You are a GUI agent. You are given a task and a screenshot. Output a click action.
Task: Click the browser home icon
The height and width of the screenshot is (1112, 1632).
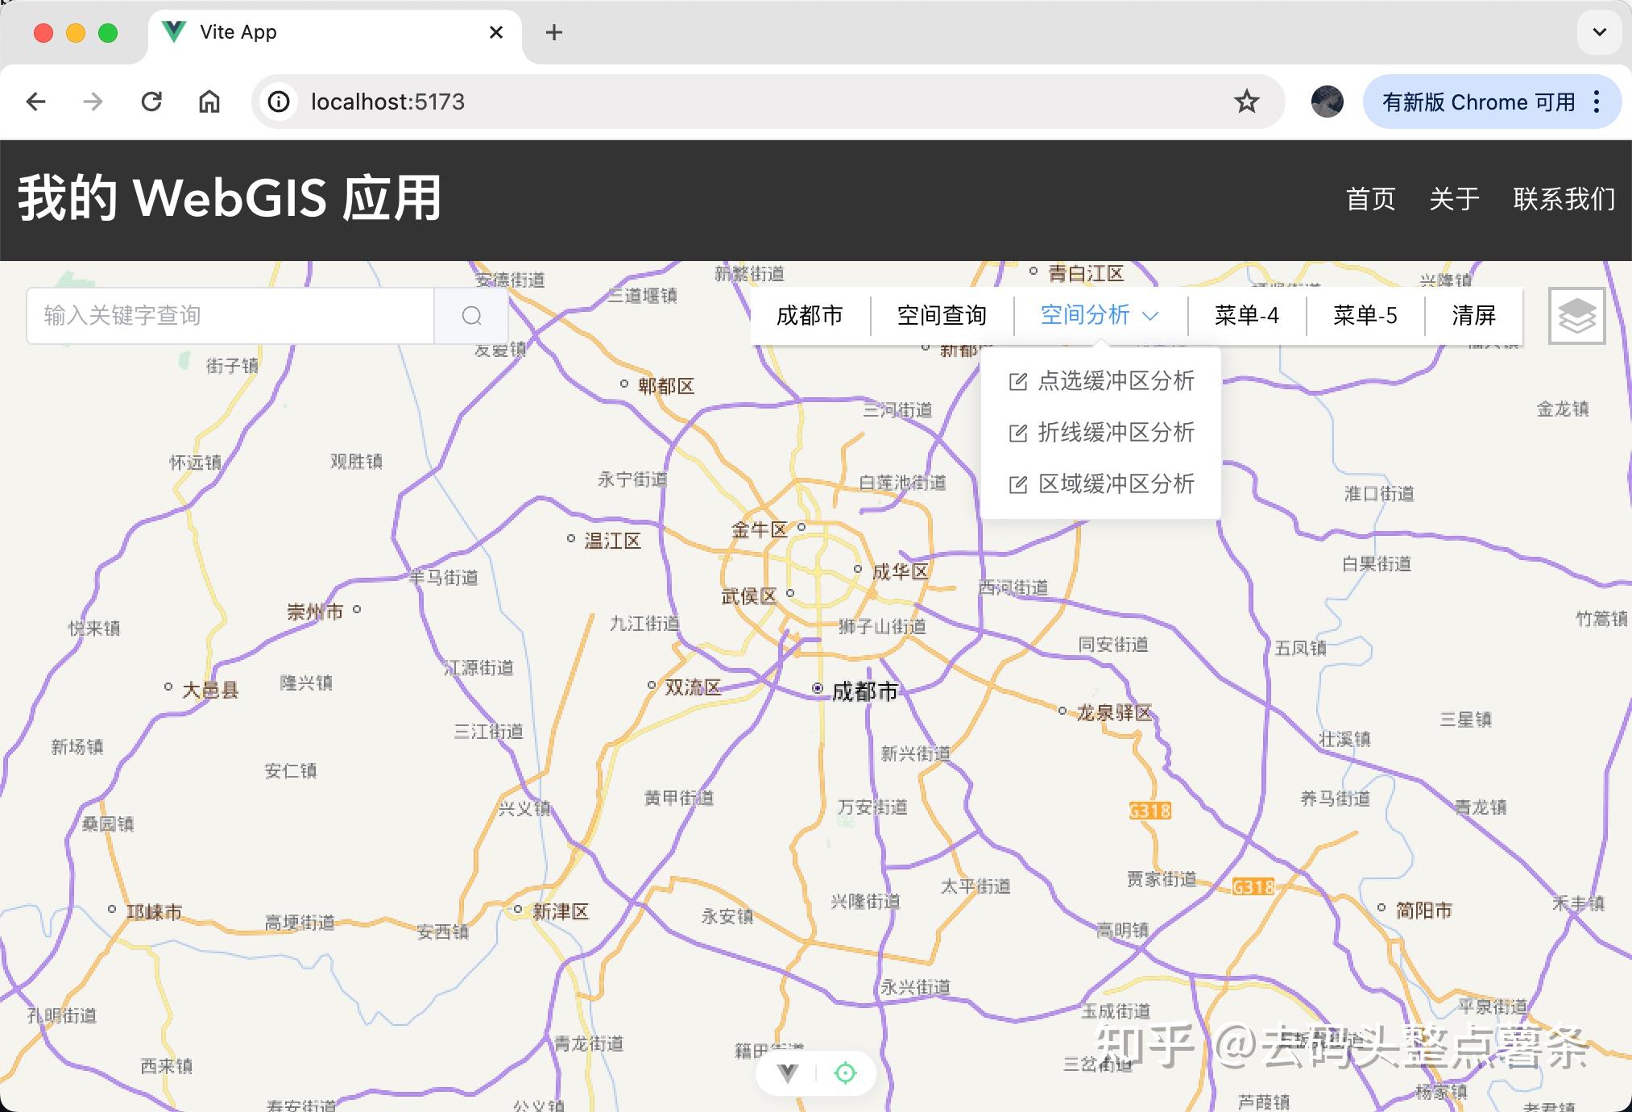pyautogui.click(x=209, y=102)
